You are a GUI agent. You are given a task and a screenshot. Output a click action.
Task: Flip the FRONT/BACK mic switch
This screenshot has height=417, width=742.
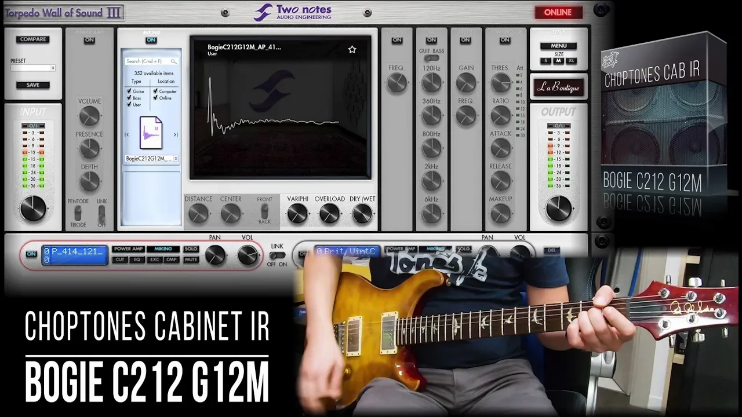point(264,211)
